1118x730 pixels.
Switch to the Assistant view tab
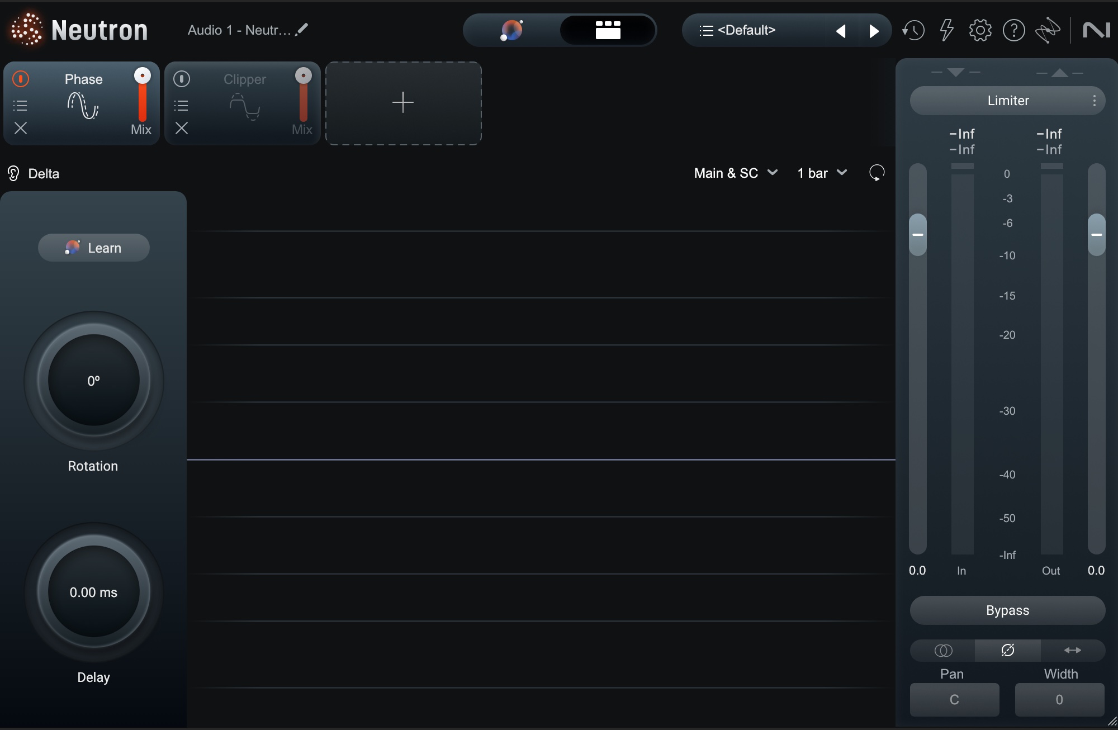[x=511, y=30]
